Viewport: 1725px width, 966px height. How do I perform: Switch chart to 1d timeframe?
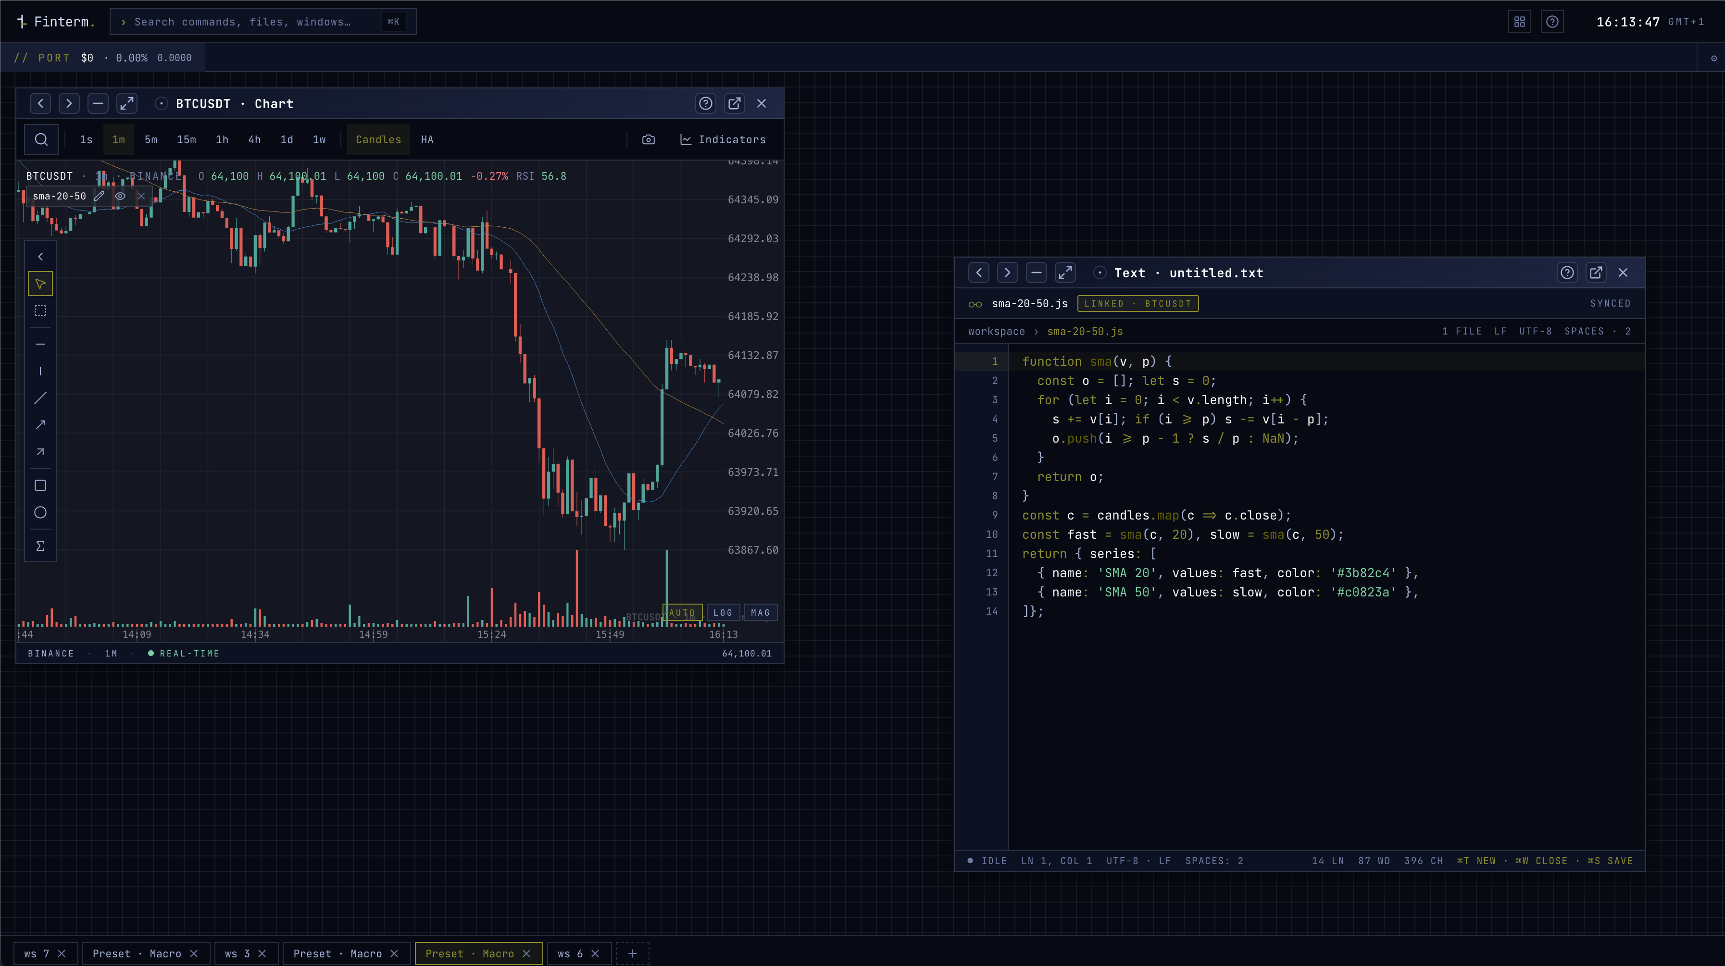(287, 139)
